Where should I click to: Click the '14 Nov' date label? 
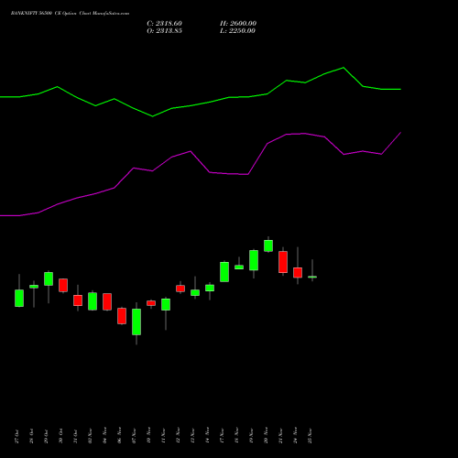[207, 436]
